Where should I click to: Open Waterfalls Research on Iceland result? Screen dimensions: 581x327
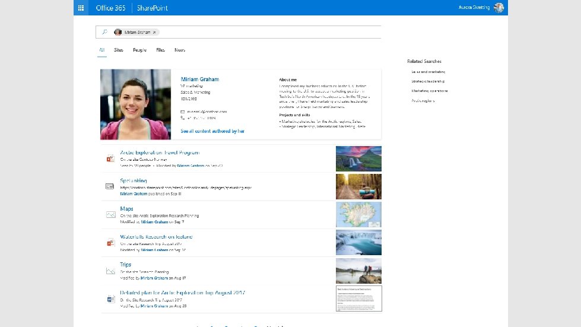pos(156,237)
